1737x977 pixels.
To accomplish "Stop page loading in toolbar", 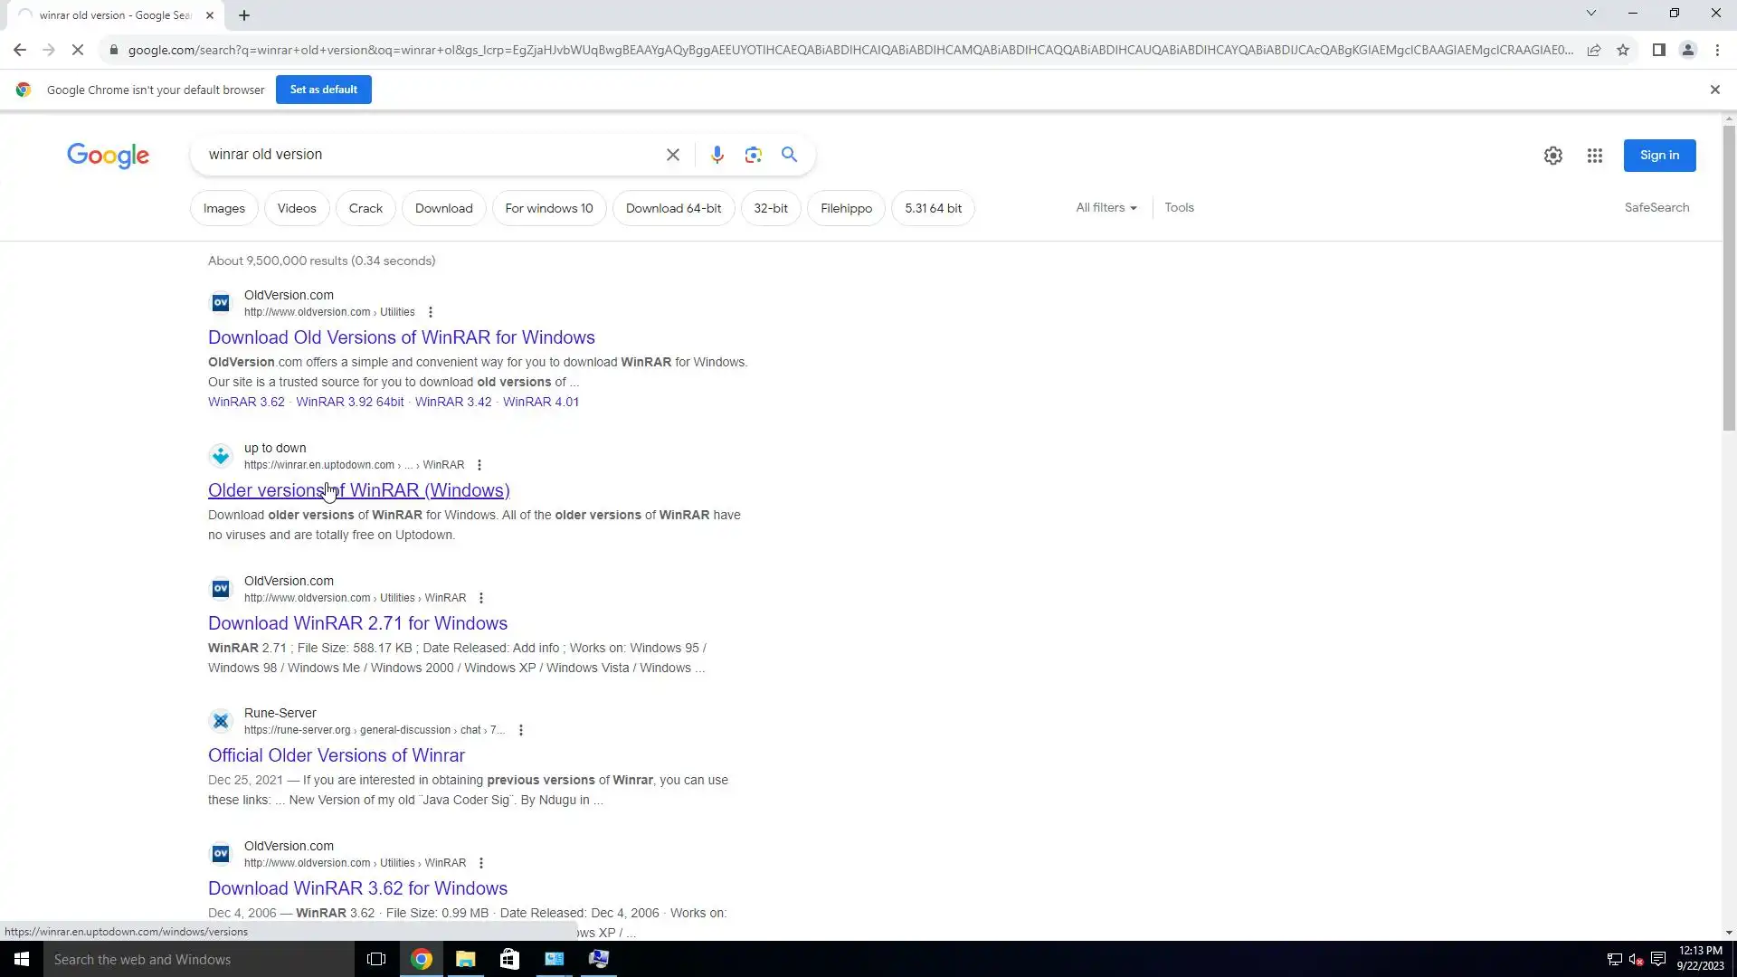I will pos(78,50).
